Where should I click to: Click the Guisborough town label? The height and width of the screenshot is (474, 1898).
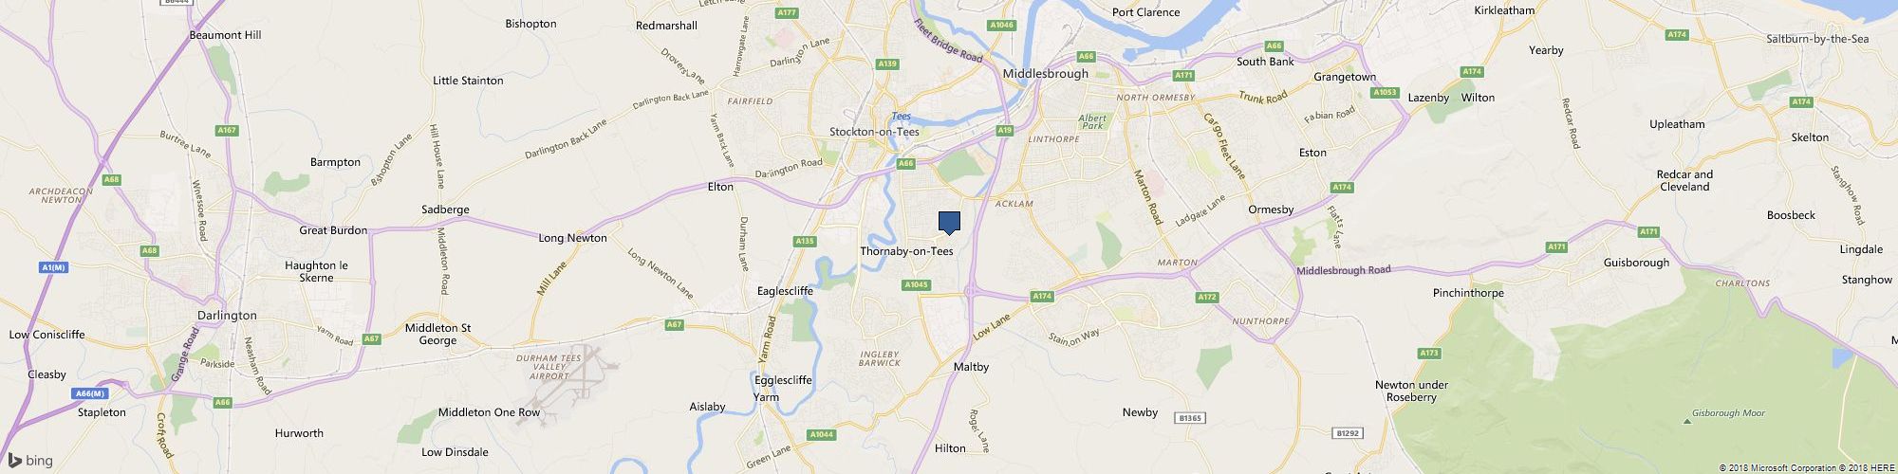(1636, 263)
